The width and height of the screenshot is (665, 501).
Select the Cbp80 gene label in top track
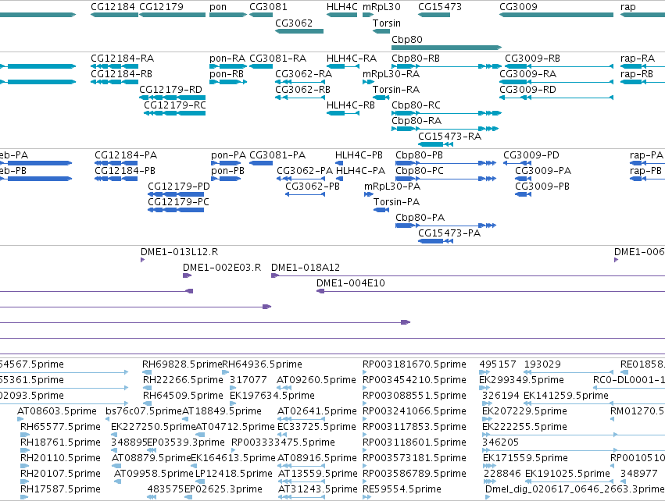click(406, 39)
